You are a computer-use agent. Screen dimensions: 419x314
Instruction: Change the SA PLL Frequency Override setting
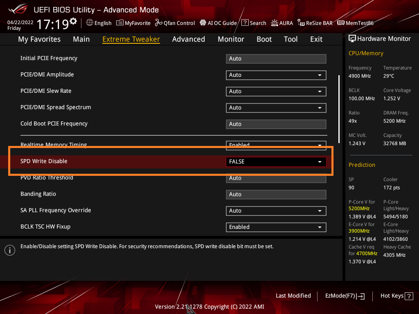[276, 211]
